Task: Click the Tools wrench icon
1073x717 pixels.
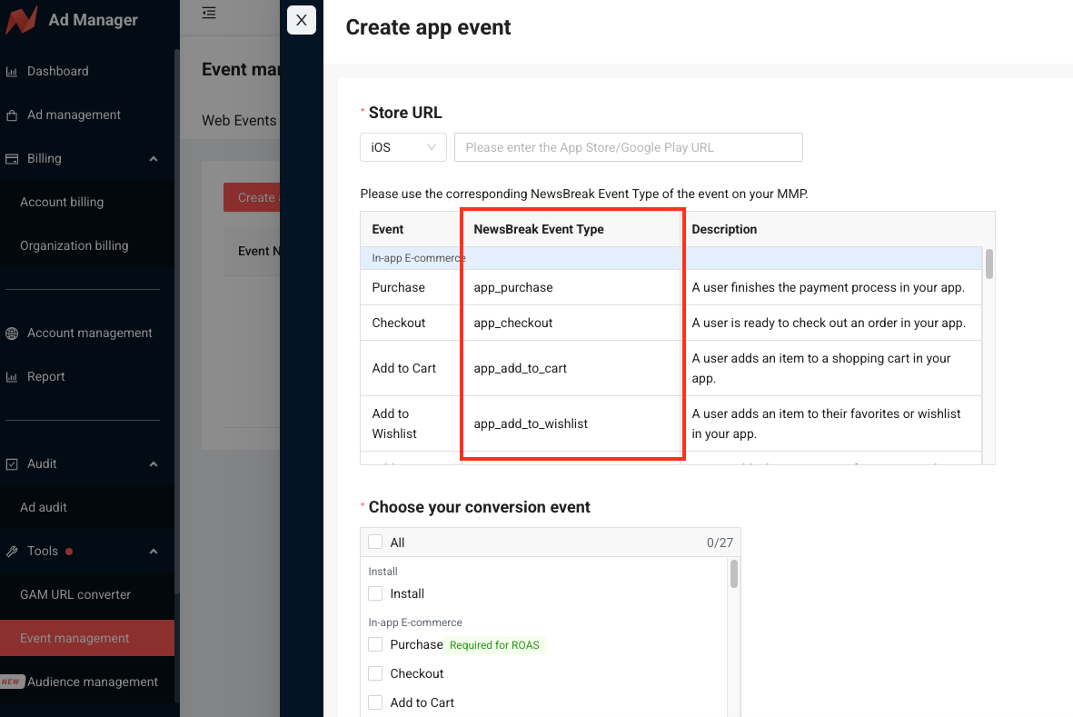Action: pyautogui.click(x=12, y=552)
